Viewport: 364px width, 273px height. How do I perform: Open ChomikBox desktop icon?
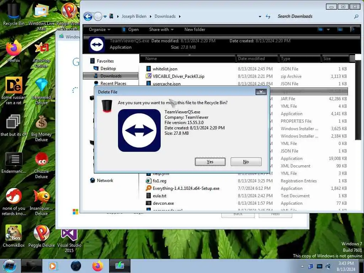coord(14,236)
